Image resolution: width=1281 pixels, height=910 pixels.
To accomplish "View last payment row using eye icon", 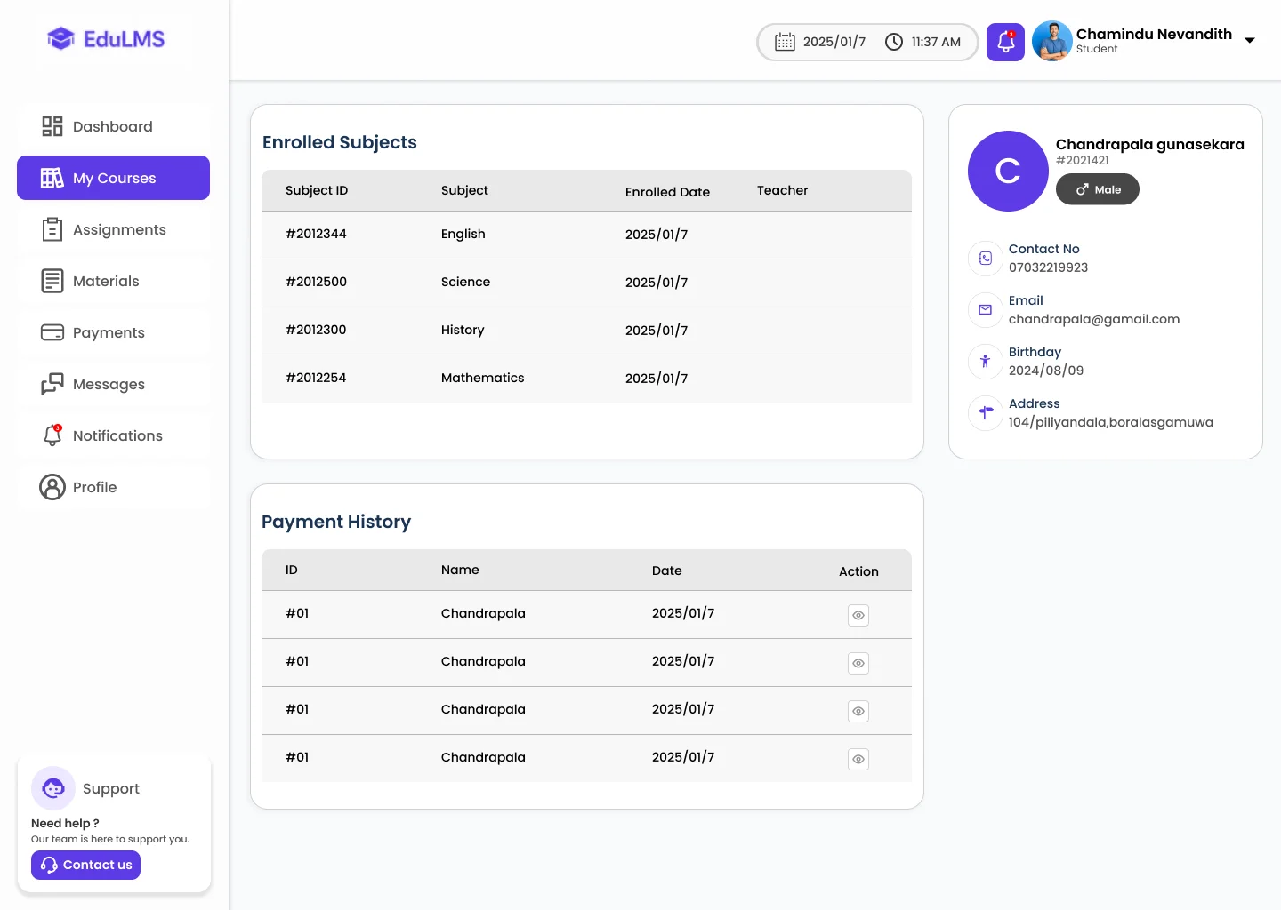I will [858, 759].
